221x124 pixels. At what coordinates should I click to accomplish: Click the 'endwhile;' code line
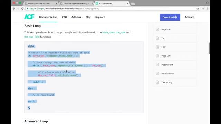click(x=38, y=82)
